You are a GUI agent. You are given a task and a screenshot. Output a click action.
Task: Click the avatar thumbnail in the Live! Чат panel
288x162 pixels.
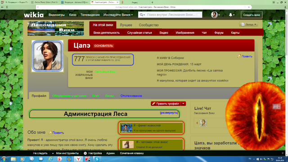pyautogui.click(x=203, y=123)
